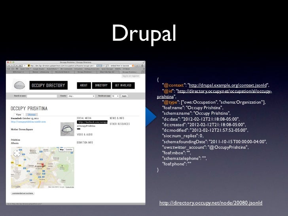This screenshot has height=216, width=288.
Task: Open the highlighted facebook.com/occupy link
Action: click(x=92, y=122)
